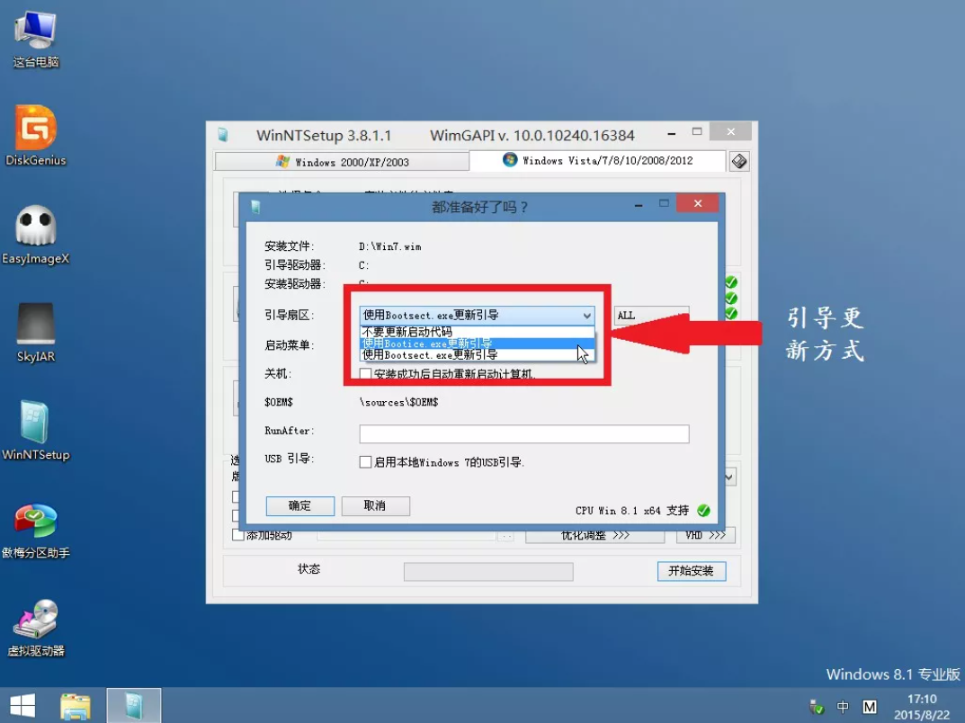Click the WinNTSetup title bar app icon
The height and width of the screenshot is (723, 965).
223,135
